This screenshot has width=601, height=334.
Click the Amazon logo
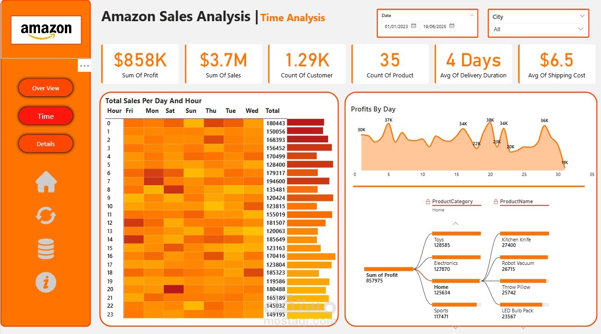(46, 30)
